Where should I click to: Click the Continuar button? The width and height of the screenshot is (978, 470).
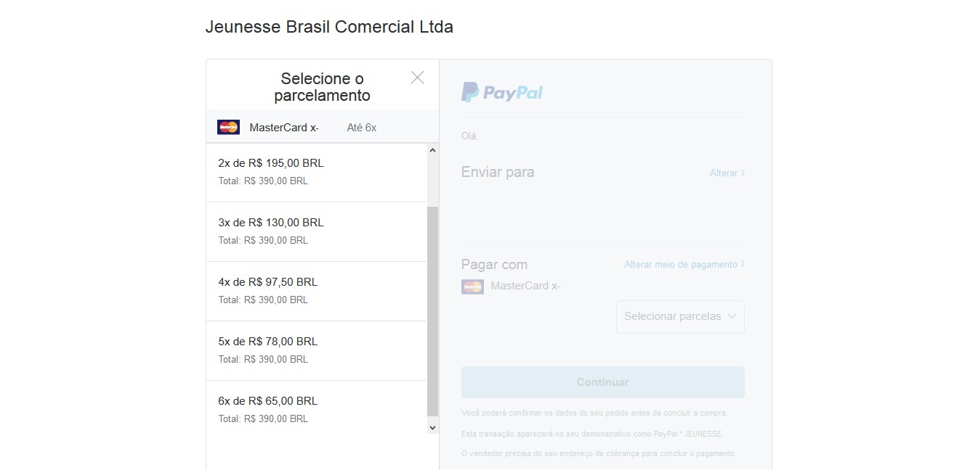[603, 382]
